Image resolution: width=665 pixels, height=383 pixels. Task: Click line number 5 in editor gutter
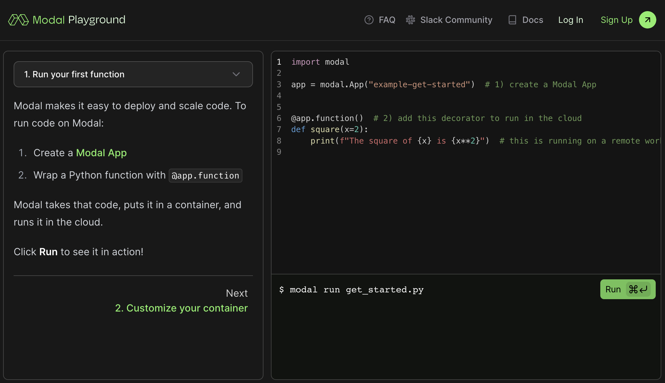coord(279,107)
